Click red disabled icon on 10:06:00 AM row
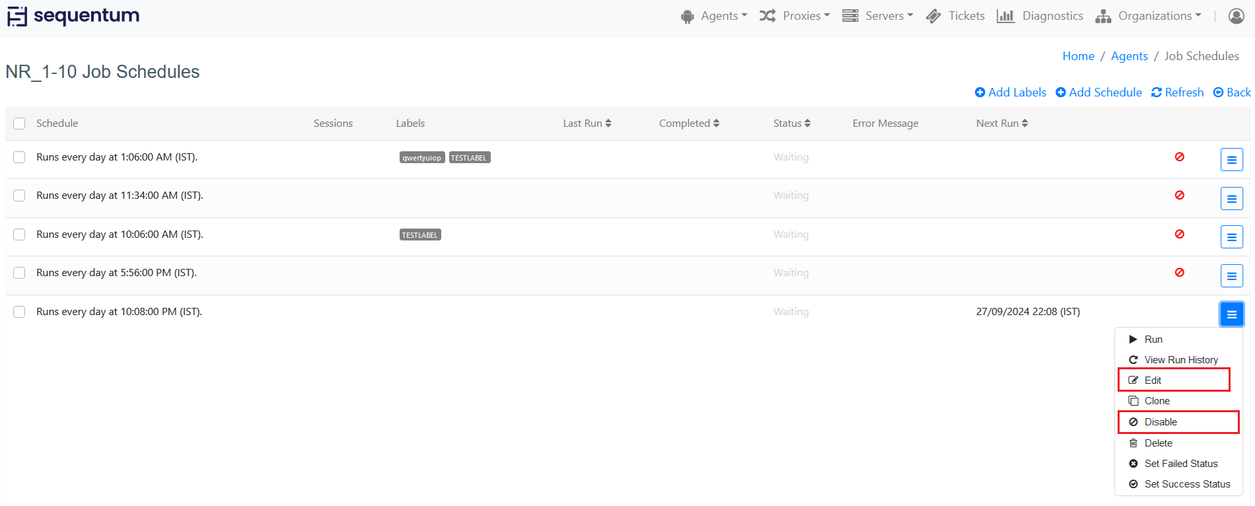 tap(1179, 235)
